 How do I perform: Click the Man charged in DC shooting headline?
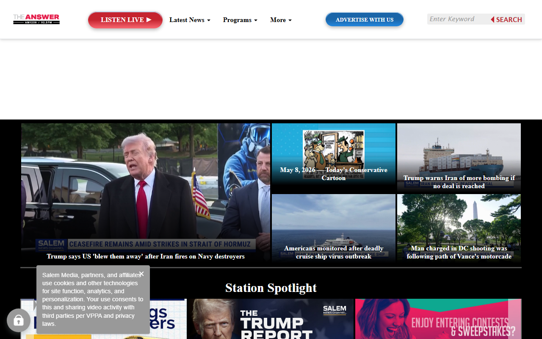pos(459,252)
